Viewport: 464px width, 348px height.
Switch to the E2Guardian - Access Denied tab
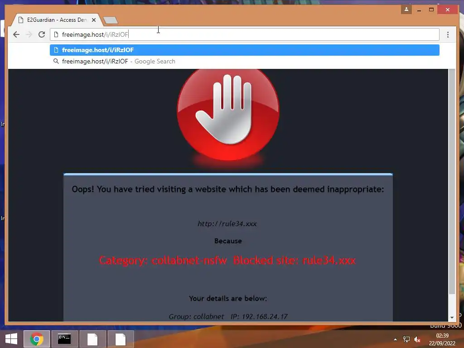(57, 20)
